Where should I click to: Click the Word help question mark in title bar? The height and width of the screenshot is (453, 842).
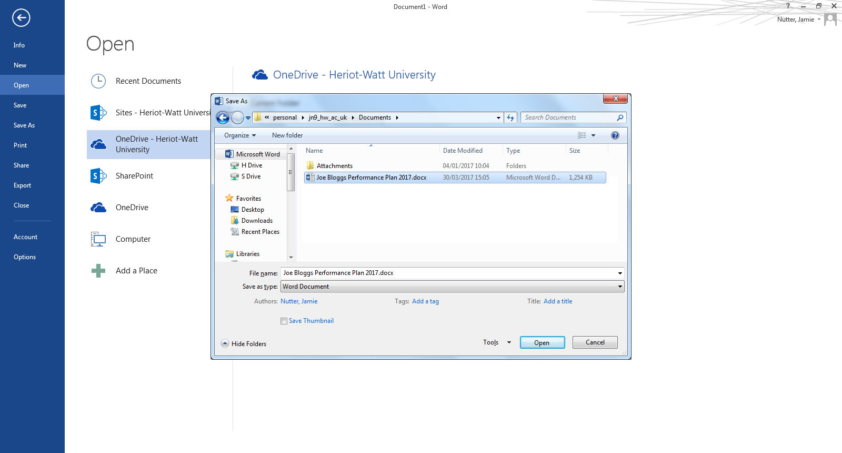(x=788, y=6)
